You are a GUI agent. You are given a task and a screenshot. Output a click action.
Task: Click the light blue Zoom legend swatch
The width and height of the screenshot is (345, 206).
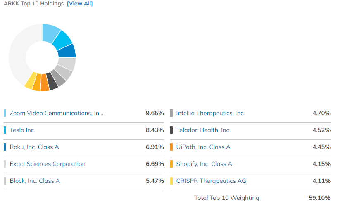point(5,113)
